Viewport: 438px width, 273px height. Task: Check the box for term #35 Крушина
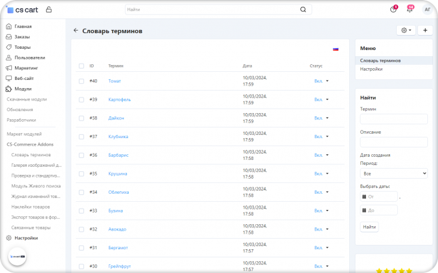(81, 174)
